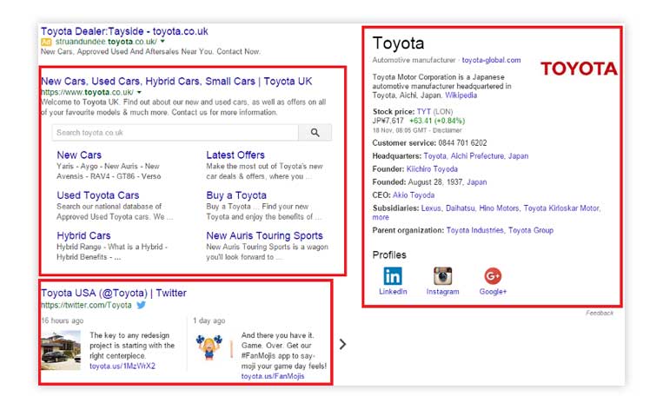Click the '1 day ago' tweet timestamp
Image resolution: width=663 pixels, height=409 pixels.
pyautogui.click(x=209, y=320)
